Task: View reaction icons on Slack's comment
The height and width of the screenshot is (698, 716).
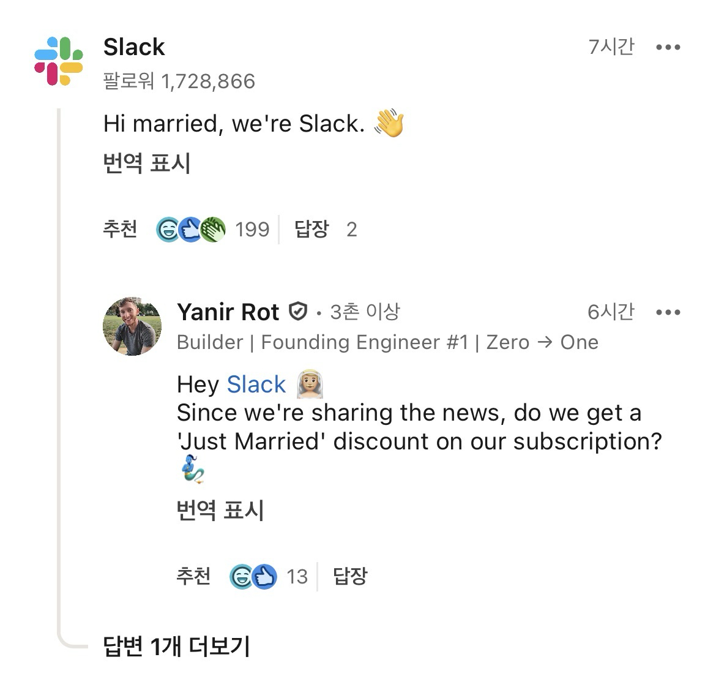Action: (191, 230)
